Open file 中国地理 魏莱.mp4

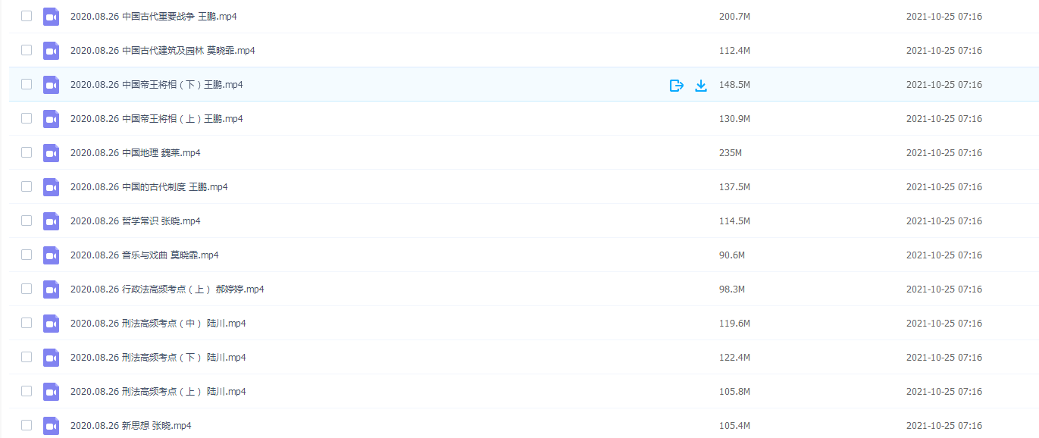[x=136, y=153]
